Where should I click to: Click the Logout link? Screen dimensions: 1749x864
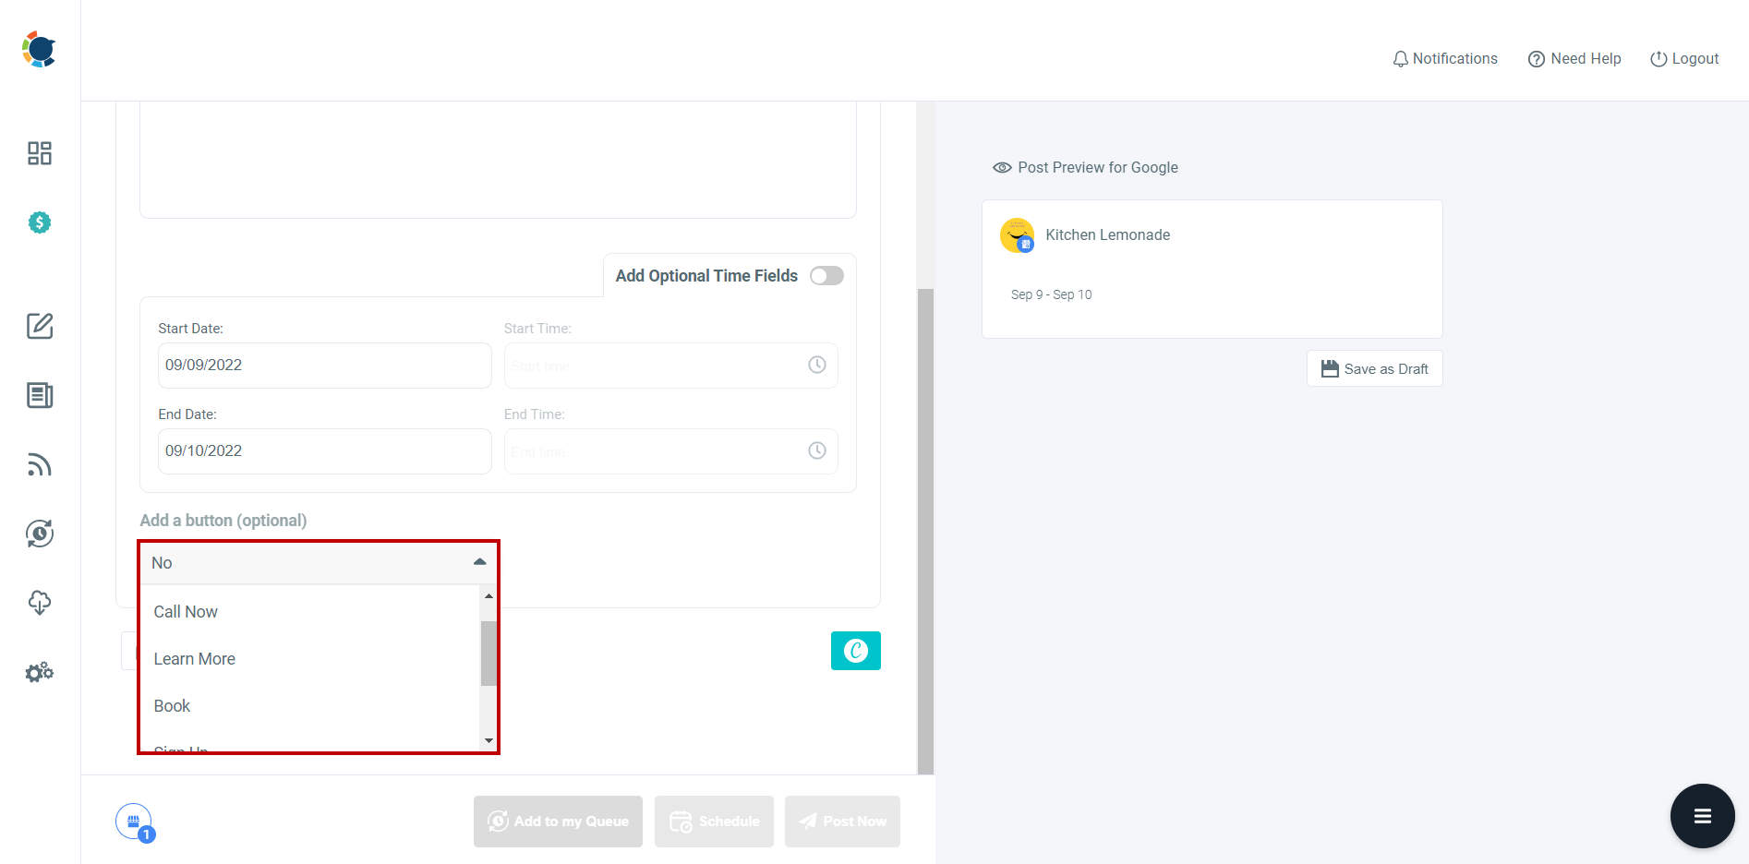1684,58
